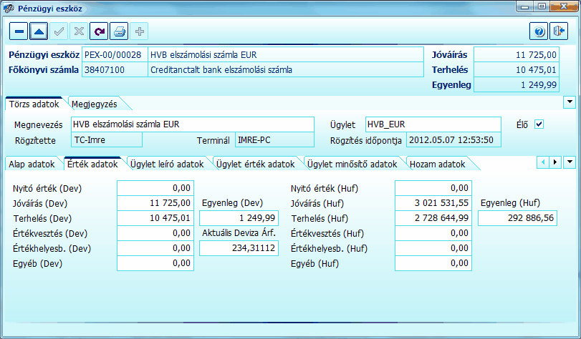
Task: Click the header Terhelés total 10 475,01
Action: 517,69
